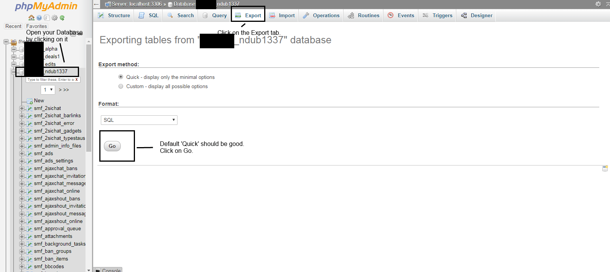The image size is (610, 272).
Task: Open the Structure tab
Action: point(113,15)
